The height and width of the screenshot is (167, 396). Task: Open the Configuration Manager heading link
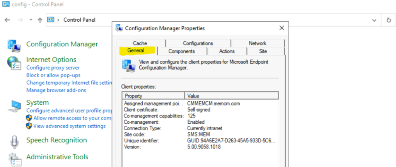coord(62,44)
